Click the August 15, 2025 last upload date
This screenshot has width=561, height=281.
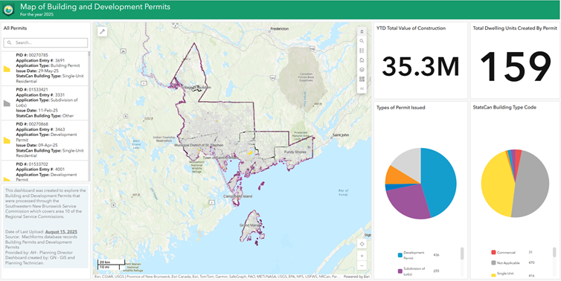61,232
